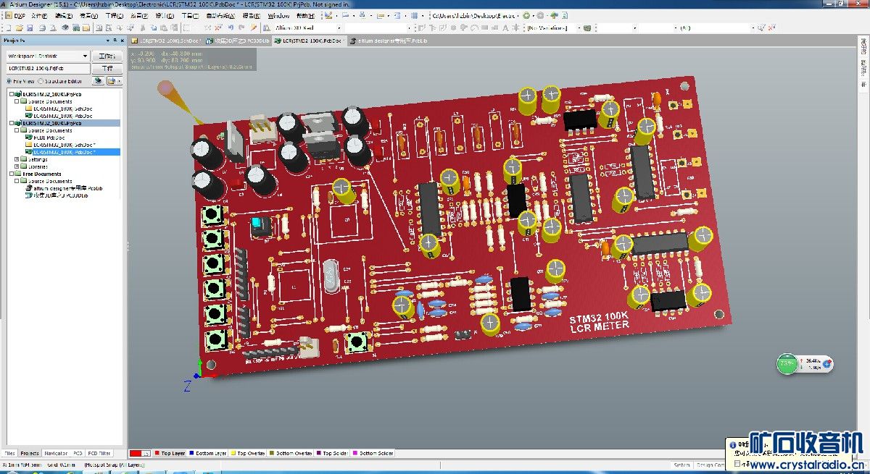Expand the Settings folder in project tree

[x=17, y=159]
